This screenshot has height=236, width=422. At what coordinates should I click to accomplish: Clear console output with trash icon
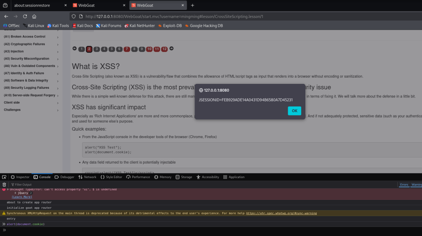[4, 185]
